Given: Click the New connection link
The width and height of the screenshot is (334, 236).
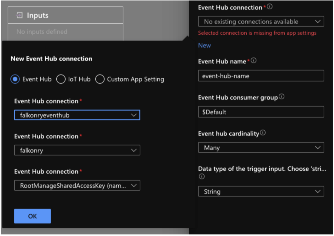Looking at the screenshot, I should pyautogui.click(x=204, y=45).
